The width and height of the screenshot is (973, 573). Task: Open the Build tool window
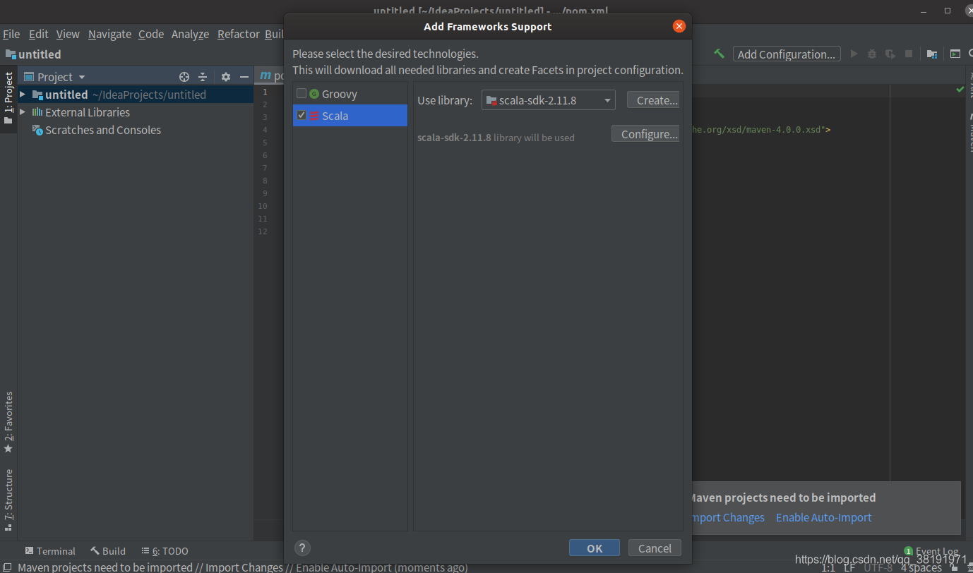[108, 551]
